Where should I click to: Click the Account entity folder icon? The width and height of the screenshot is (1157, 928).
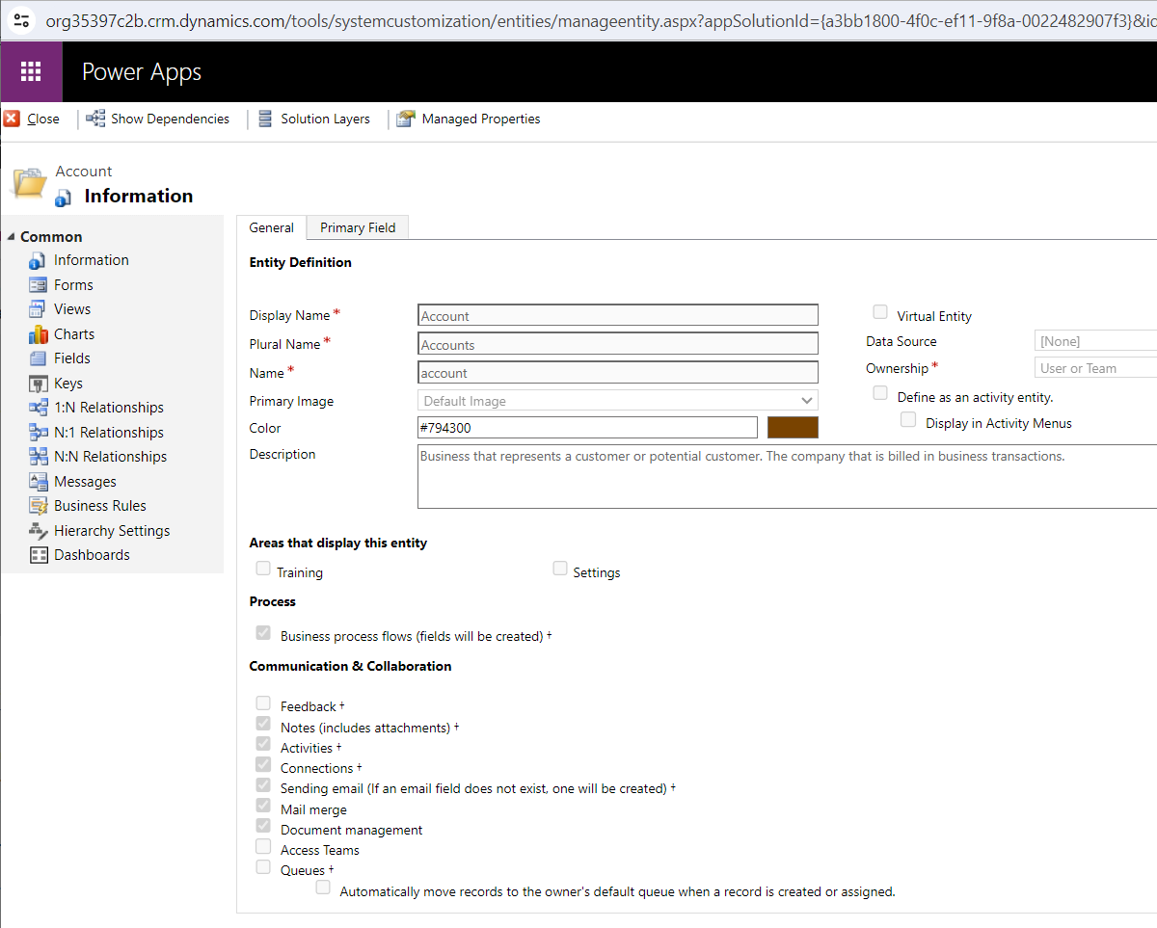tap(29, 181)
